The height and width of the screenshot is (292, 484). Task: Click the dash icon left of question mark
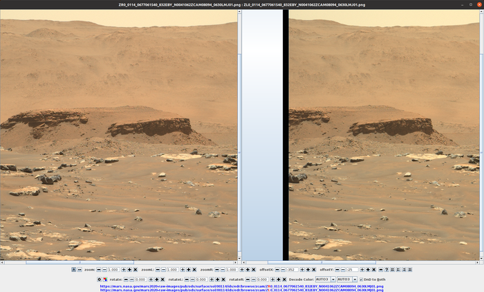point(380,270)
